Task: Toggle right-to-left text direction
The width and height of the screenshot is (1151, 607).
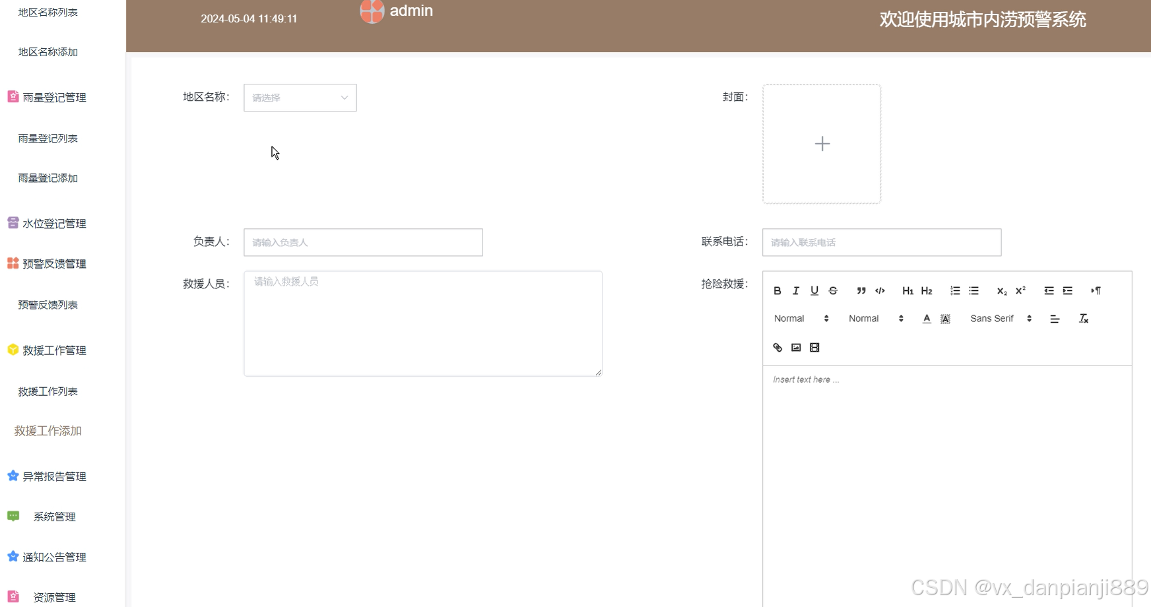Action: point(1096,291)
